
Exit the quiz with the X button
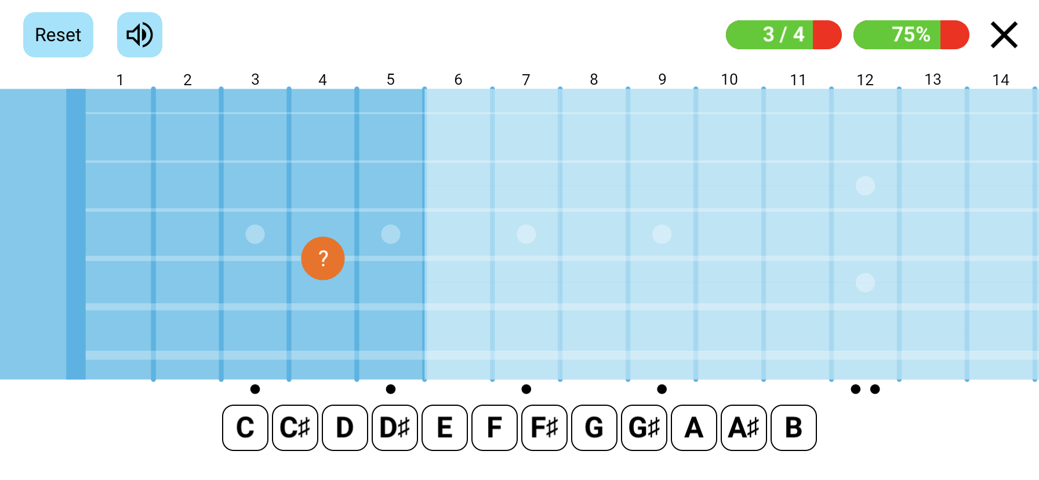(1004, 35)
